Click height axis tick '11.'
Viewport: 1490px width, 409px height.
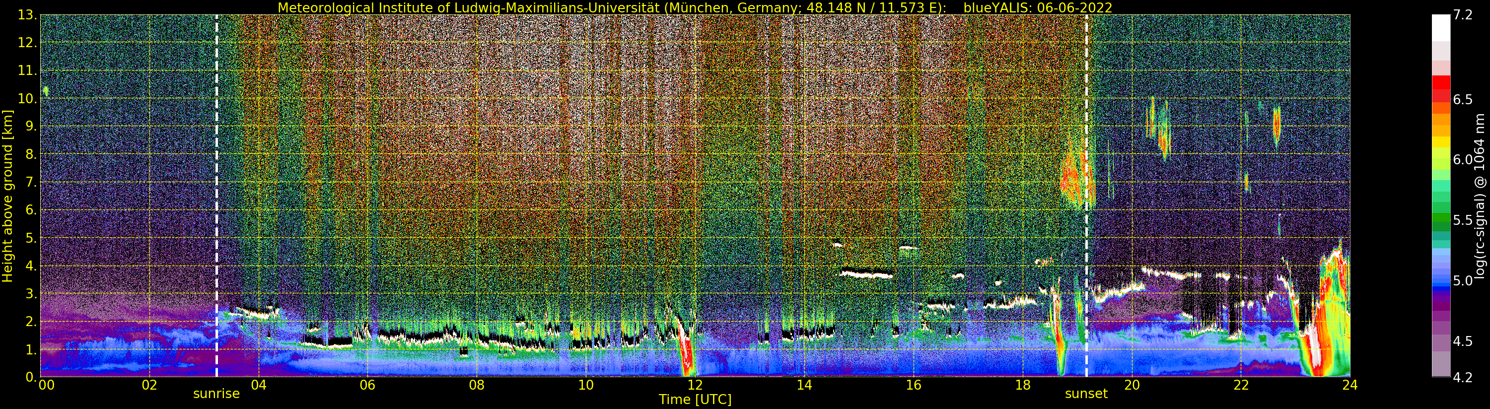pos(28,70)
